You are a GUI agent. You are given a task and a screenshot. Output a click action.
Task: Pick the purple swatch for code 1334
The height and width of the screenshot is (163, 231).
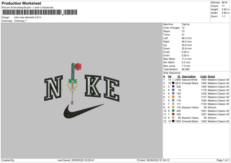[173, 86]
